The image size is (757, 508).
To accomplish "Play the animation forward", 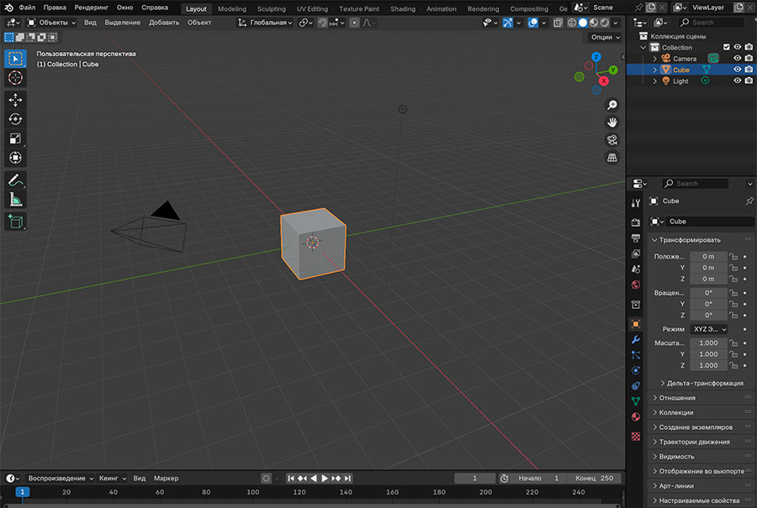I will click(x=325, y=478).
